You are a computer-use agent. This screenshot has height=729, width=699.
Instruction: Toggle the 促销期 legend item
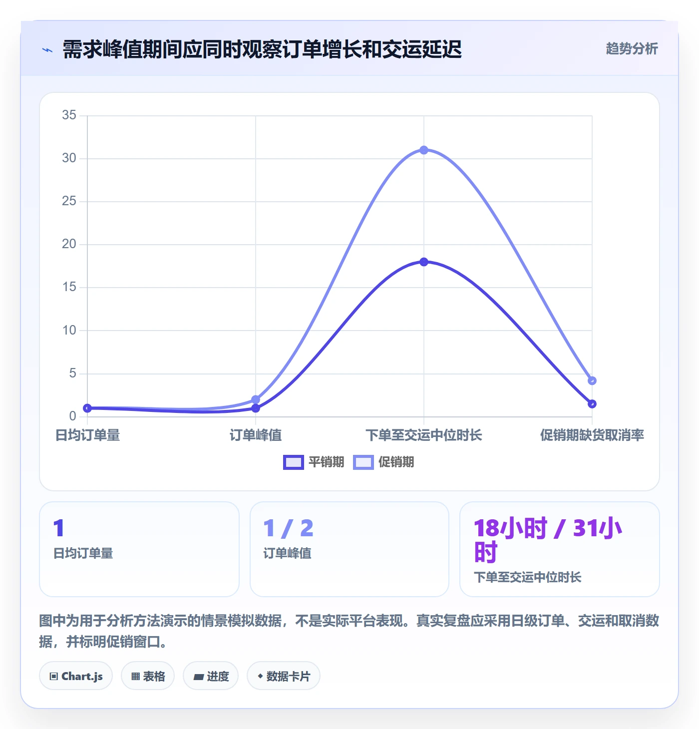[x=383, y=462]
